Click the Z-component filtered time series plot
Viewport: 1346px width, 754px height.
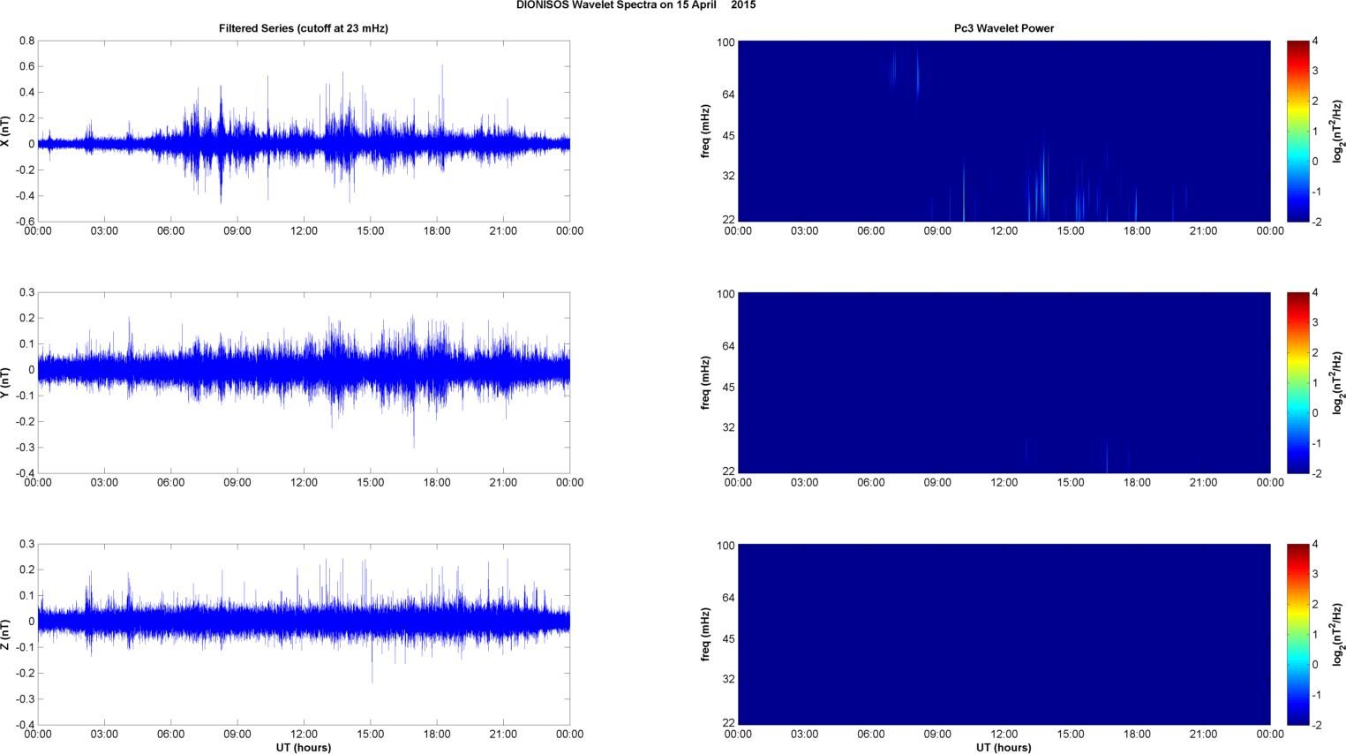point(304,634)
